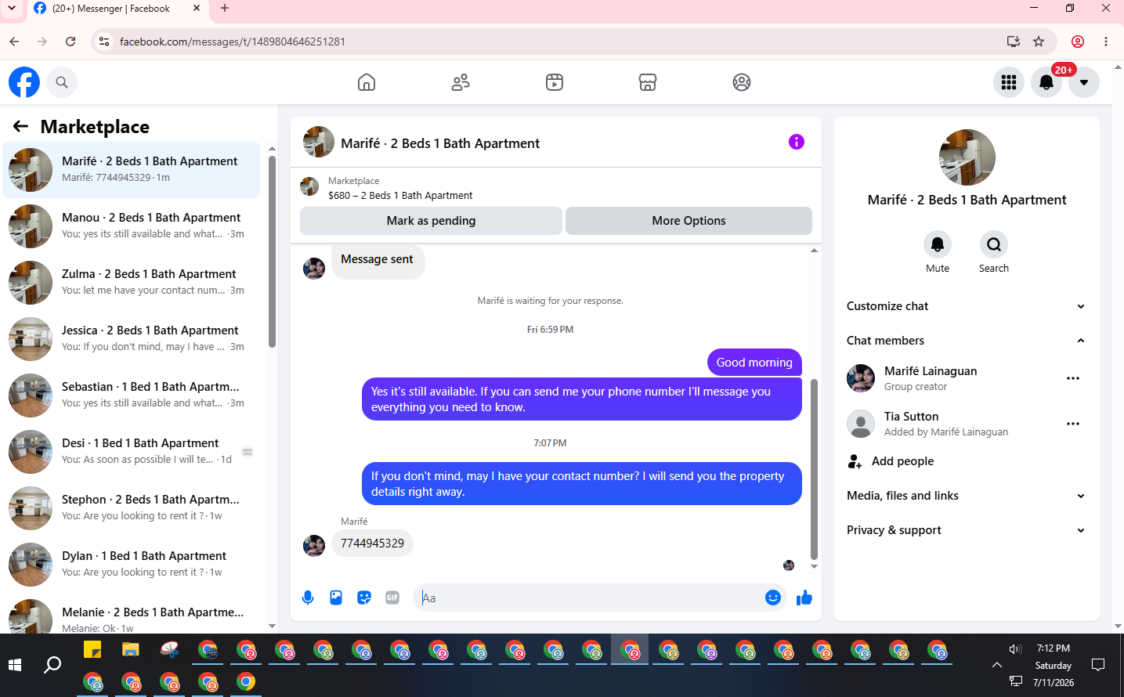Open the Friends icon in top navigation
1124x697 pixels.
click(461, 82)
